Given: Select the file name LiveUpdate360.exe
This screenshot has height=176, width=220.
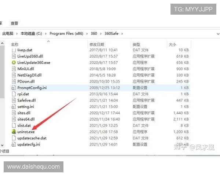Looking at the screenshot, I should [x=34, y=63].
